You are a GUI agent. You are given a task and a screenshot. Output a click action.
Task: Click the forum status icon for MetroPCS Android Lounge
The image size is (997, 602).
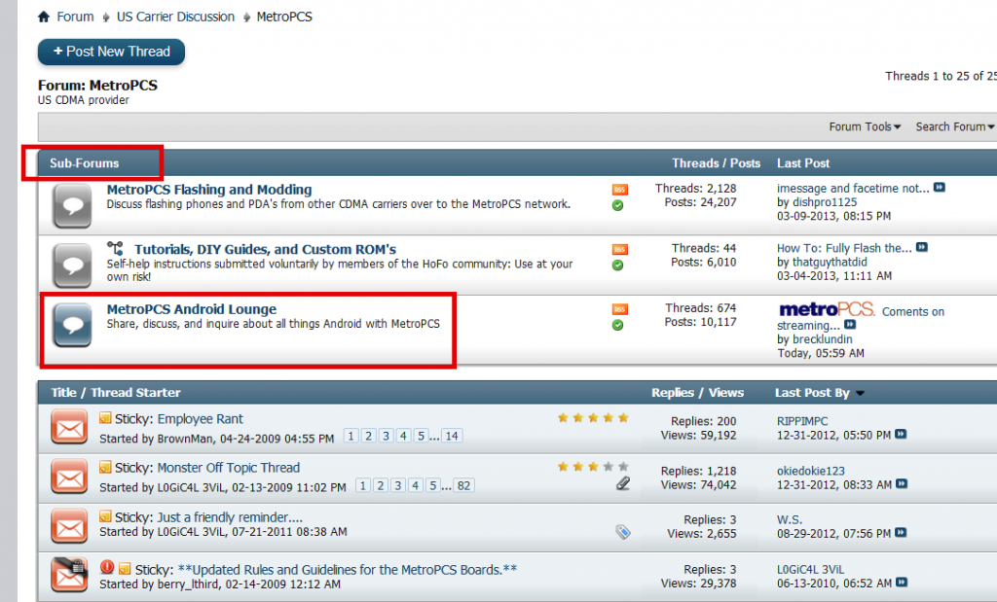72,325
